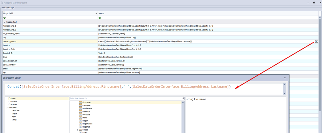Click the Source filter condition icon
The image size is (322, 133).
(100, 18)
